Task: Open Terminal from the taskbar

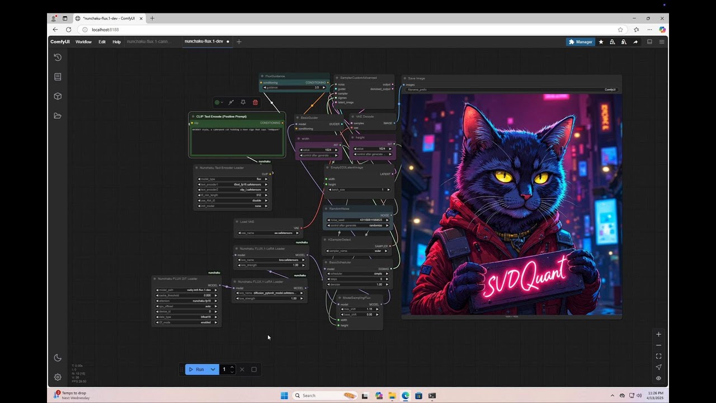Action: pos(432,396)
